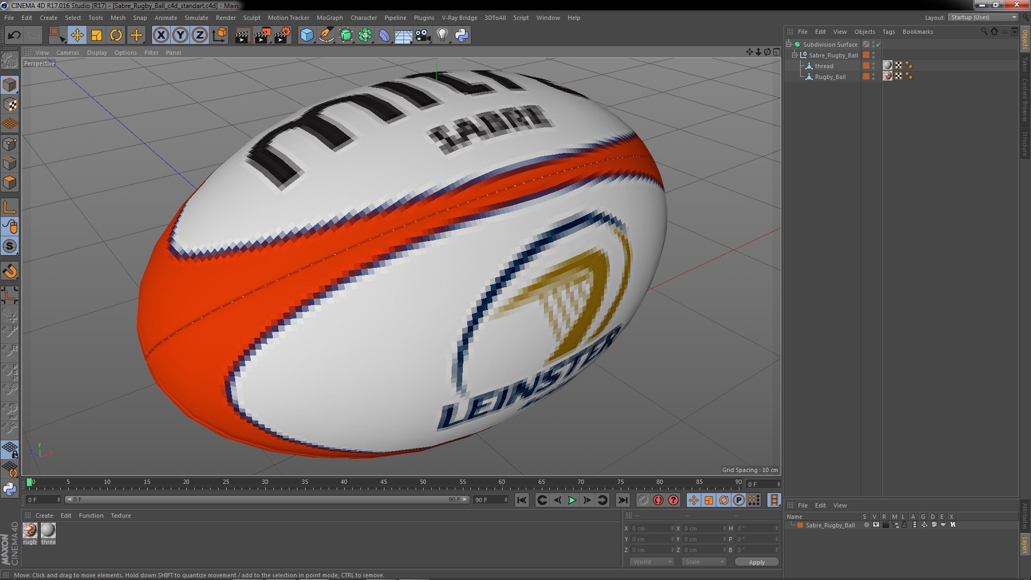This screenshot has height=580, width=1031.
Task: Toggle autokeying button
Action: [x=658, y=501]
